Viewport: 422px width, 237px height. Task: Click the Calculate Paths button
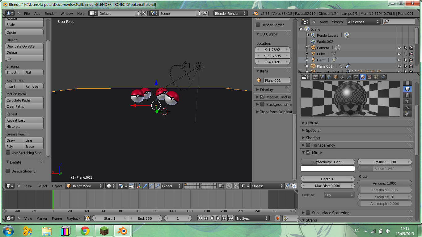coord(24,100)
